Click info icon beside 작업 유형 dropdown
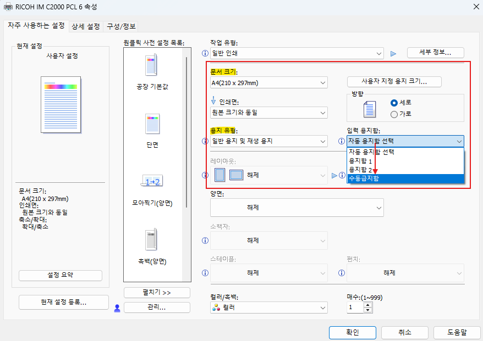 205,53
